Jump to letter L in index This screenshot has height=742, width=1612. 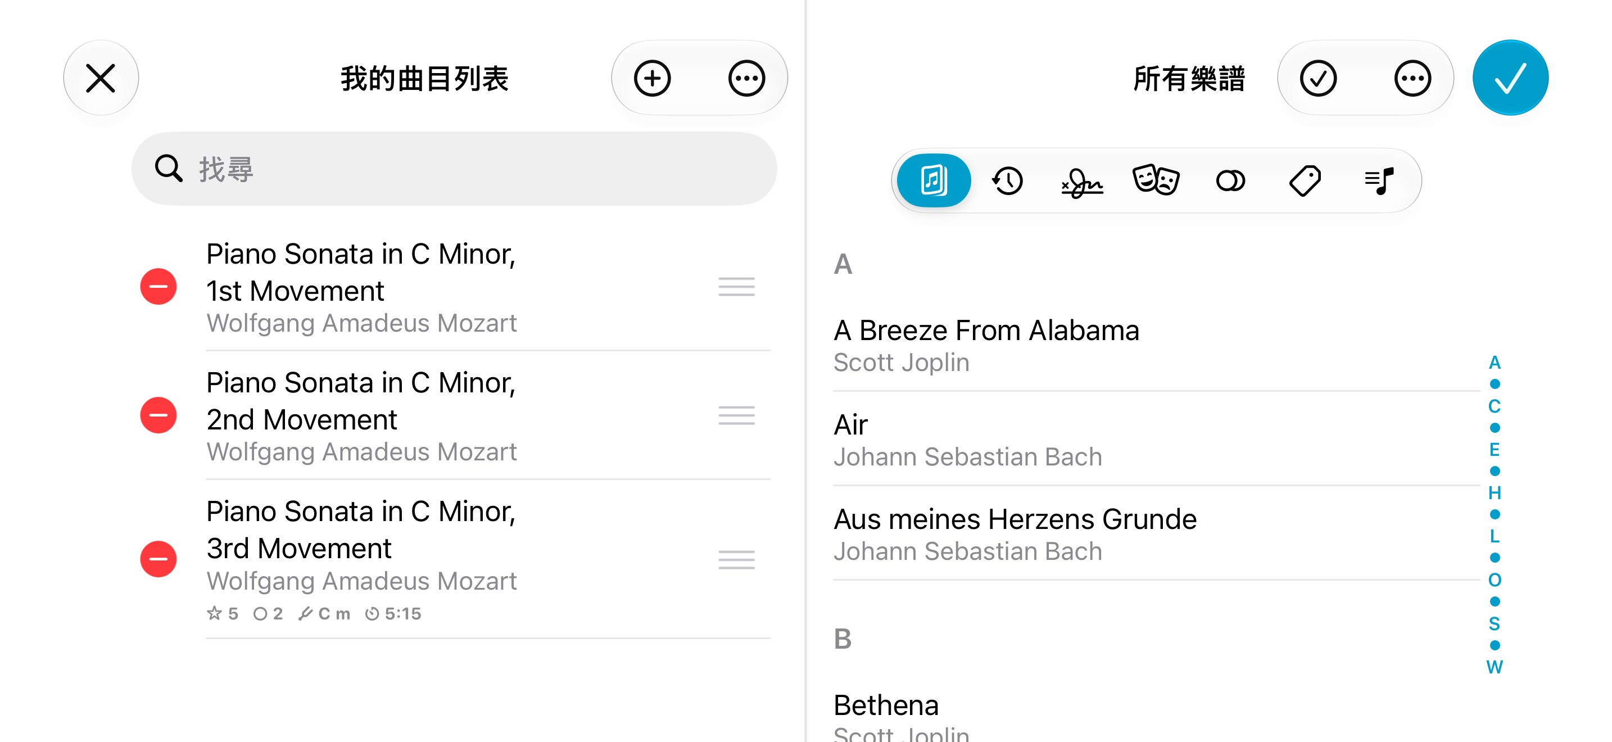click(x=1495, y=536)
